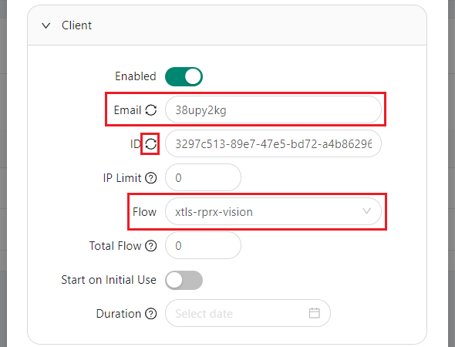Click the Email label text
The height and width of the screenshot is (347, 455).
[x=127, y=110]
